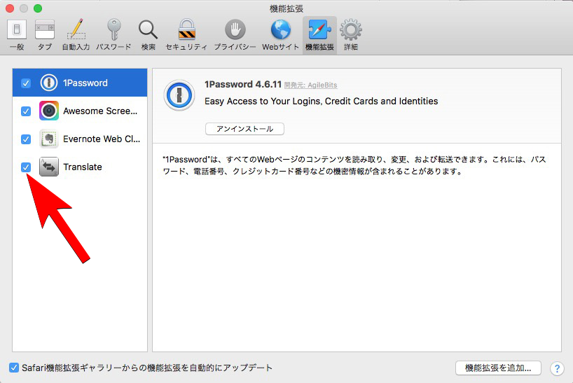Click the 機能拡張を追加... button
573x383 pixels.
pos(498,368)
